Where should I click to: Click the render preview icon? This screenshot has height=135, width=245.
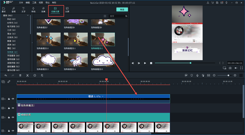click(x=186, y=75)
